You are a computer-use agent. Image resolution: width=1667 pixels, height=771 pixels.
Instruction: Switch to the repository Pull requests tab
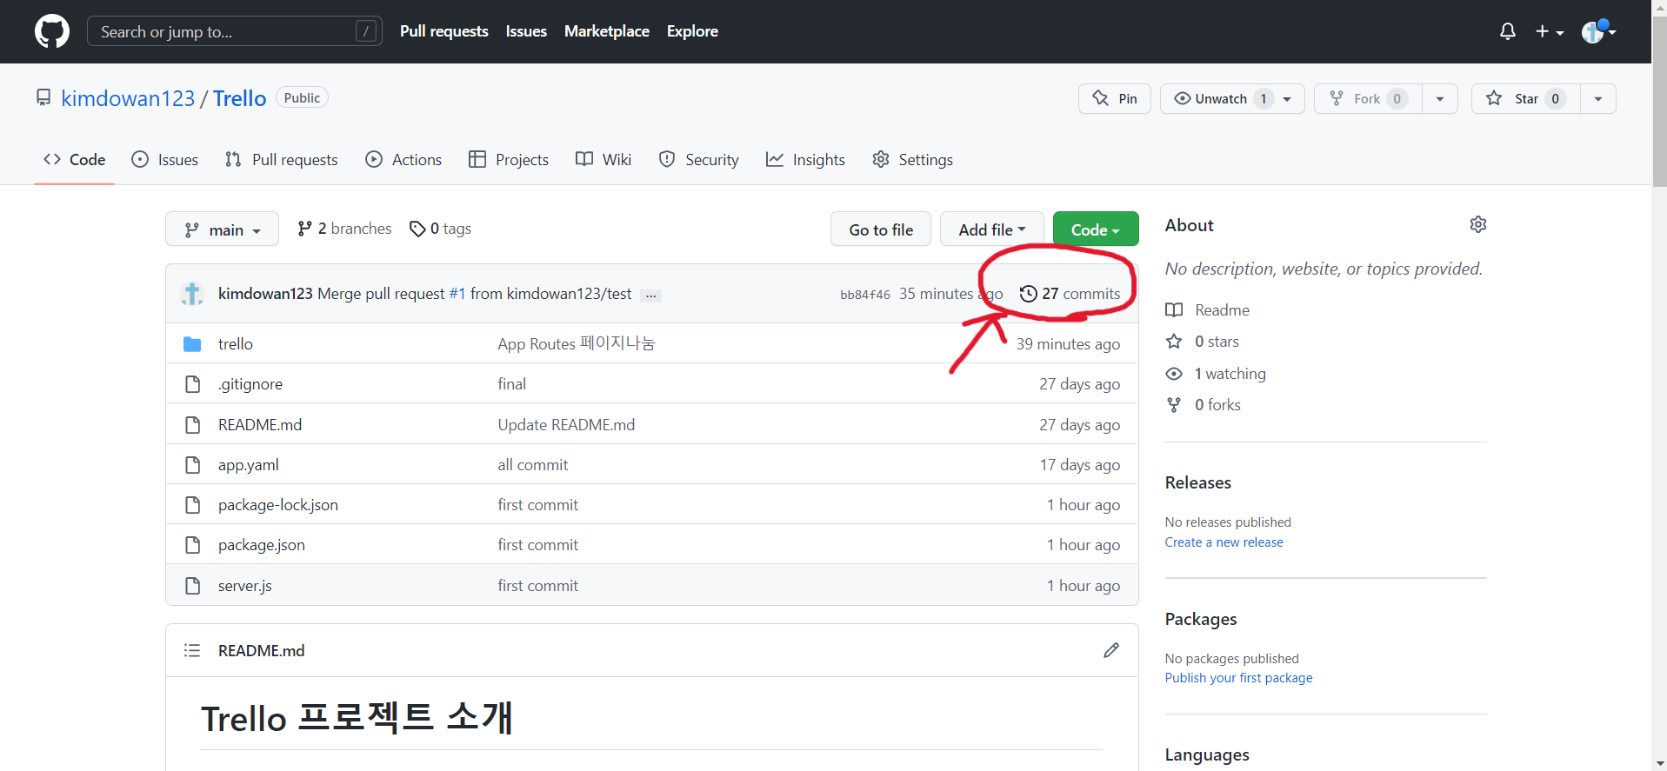282,160
